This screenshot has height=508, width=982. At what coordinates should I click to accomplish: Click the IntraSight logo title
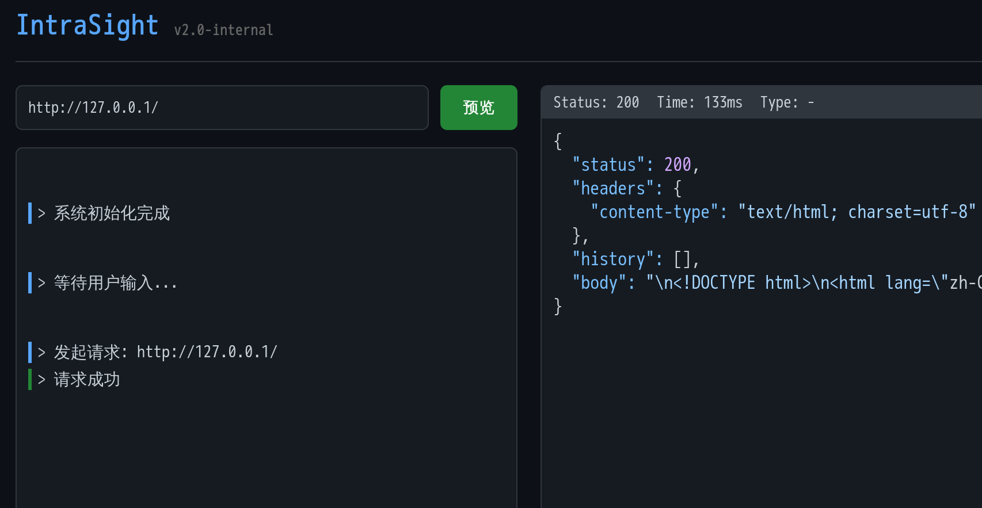click(87, 26)
